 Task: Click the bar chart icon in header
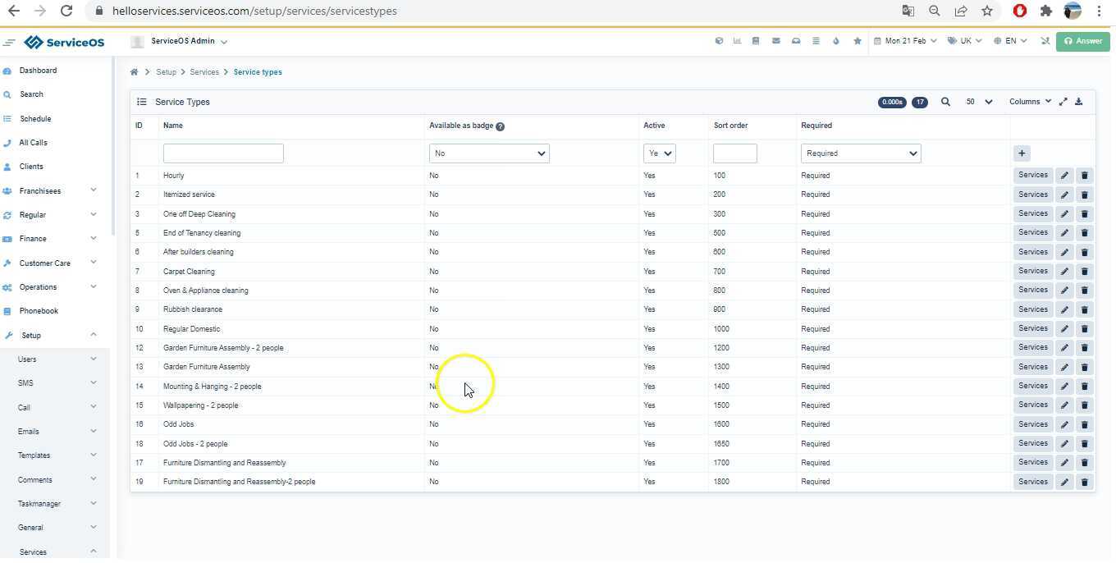pyautogui.click(x=737, y=41)
